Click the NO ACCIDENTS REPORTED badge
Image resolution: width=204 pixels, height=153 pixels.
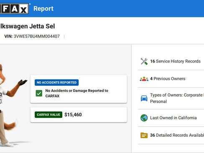56,82
